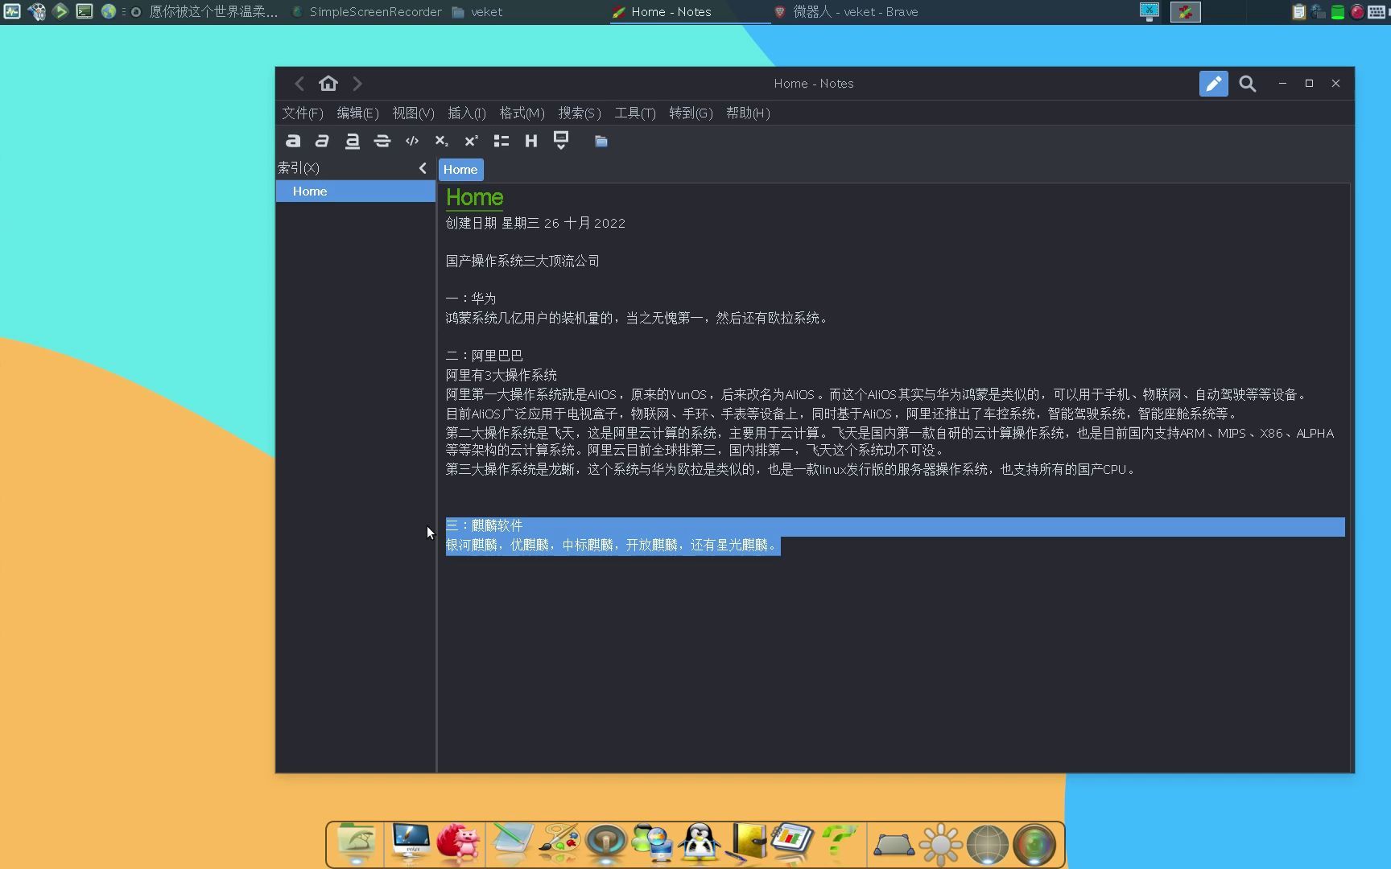Launch the globe network dock icon
The image size is (1391, 869).
tap(988, 845)
